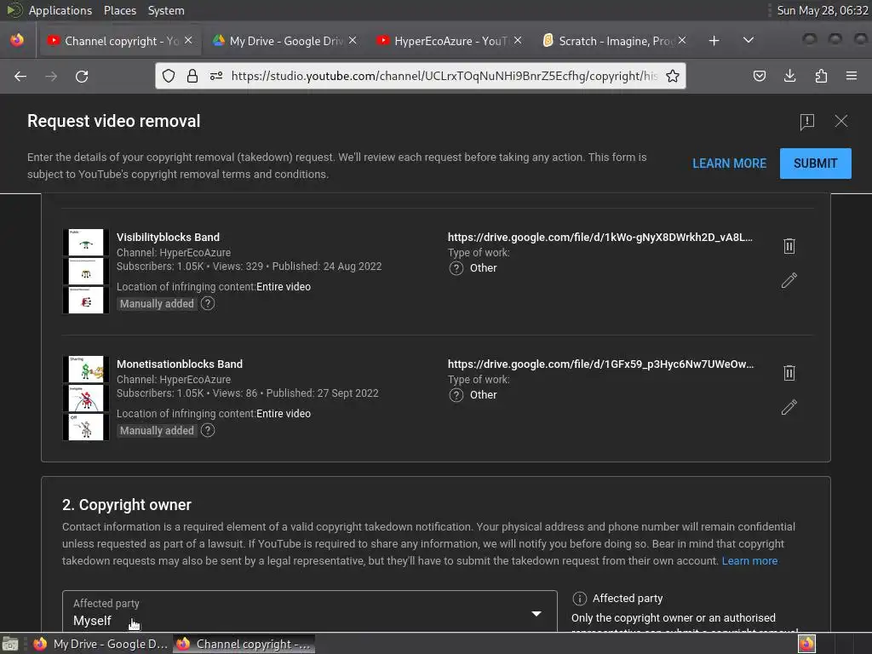Open Firefox downloads panel

pos(789,76)
